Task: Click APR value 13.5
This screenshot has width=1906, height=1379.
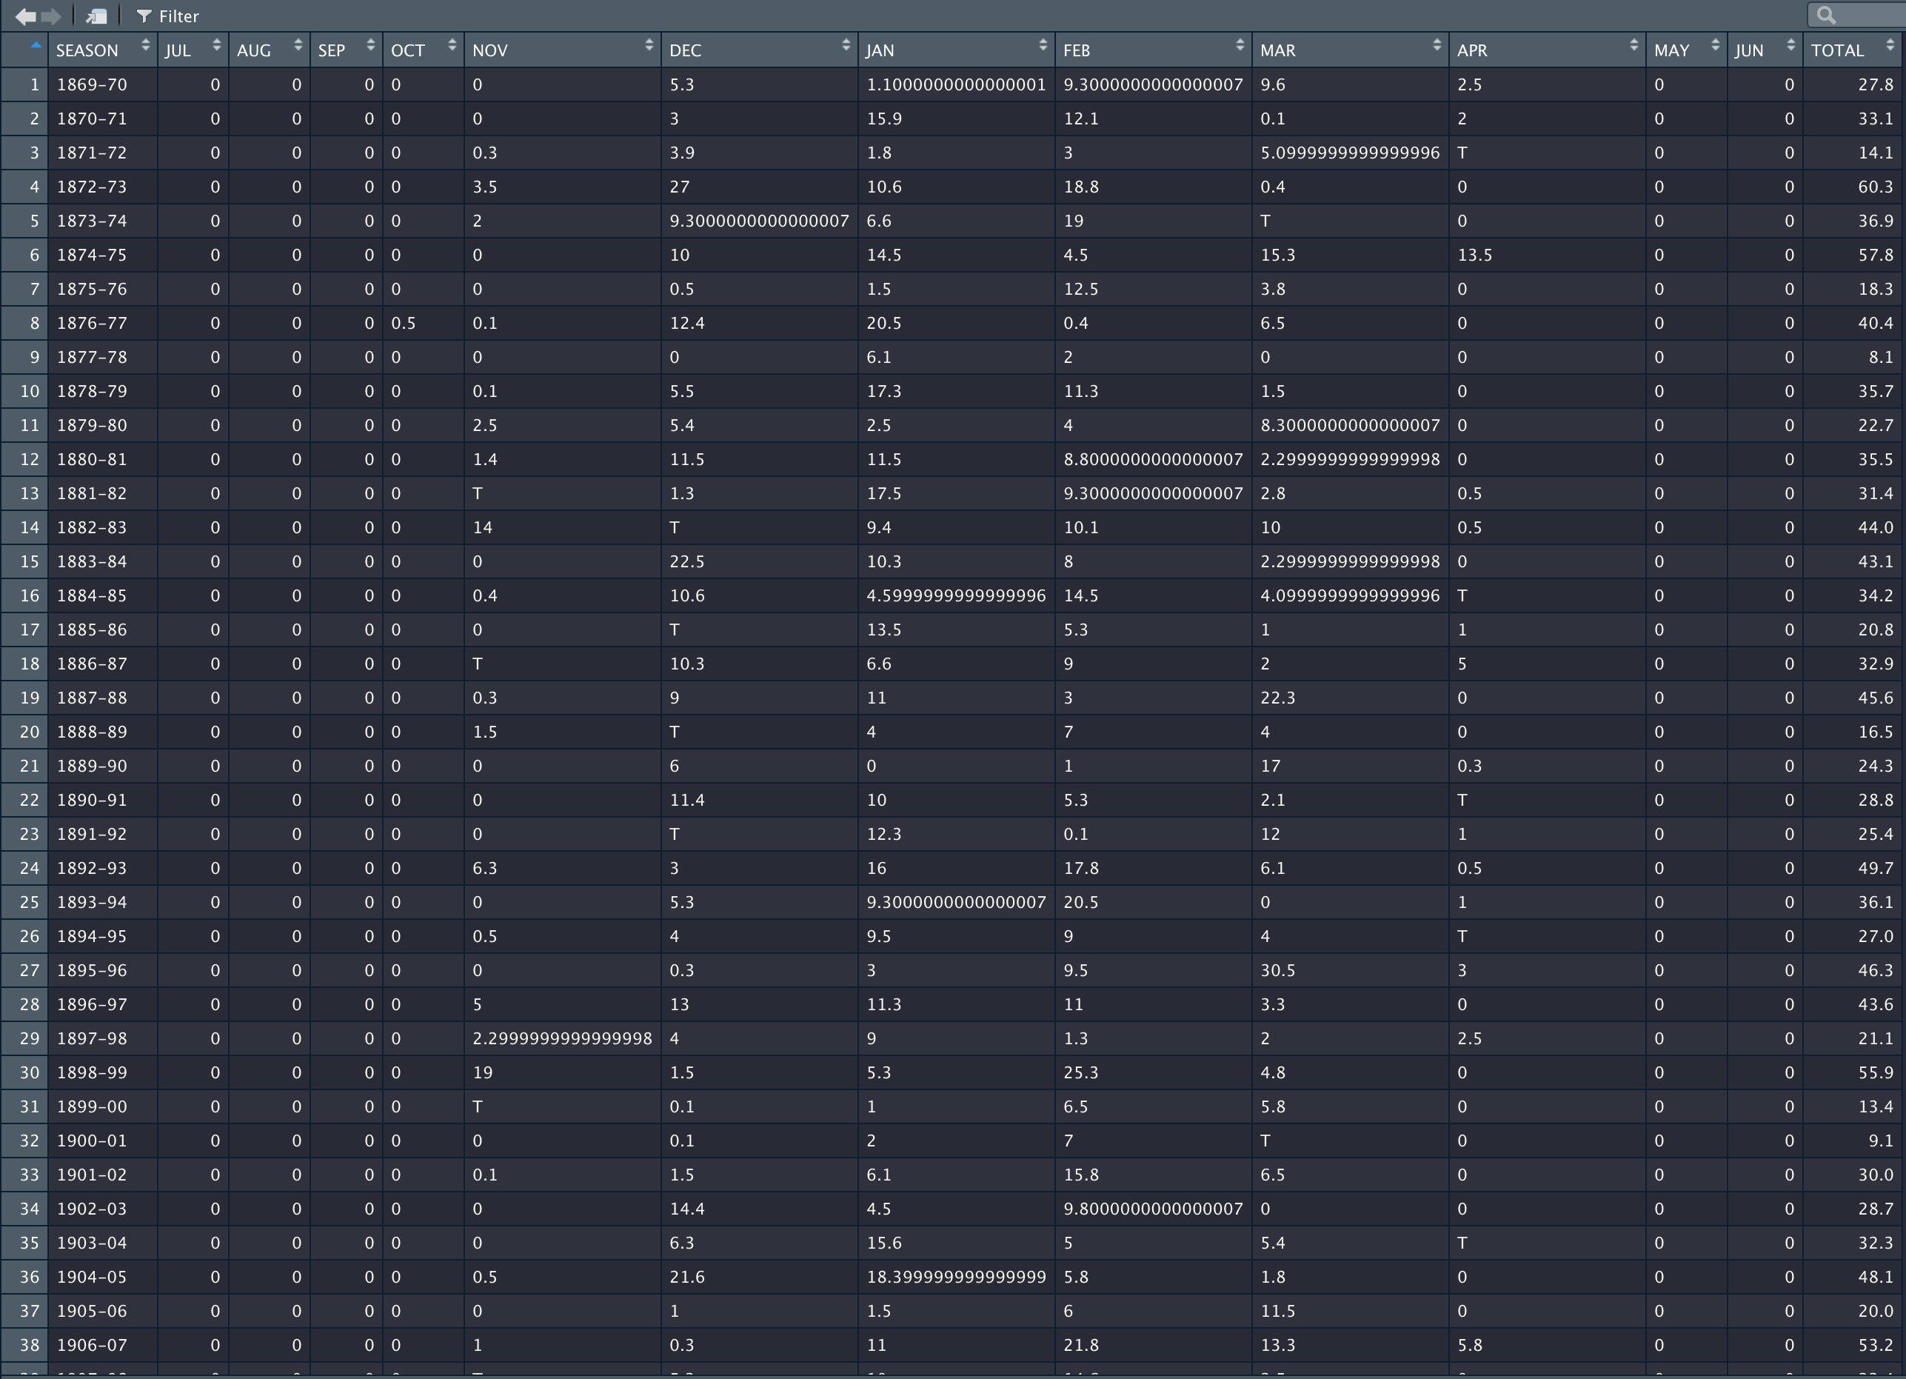Action: point(1475,256)
